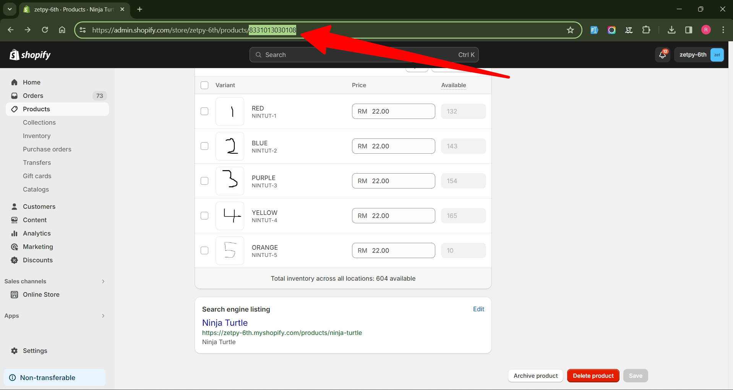733x390 pixels.
Task: Click the Products tag icon
Action: click(15, 109)
